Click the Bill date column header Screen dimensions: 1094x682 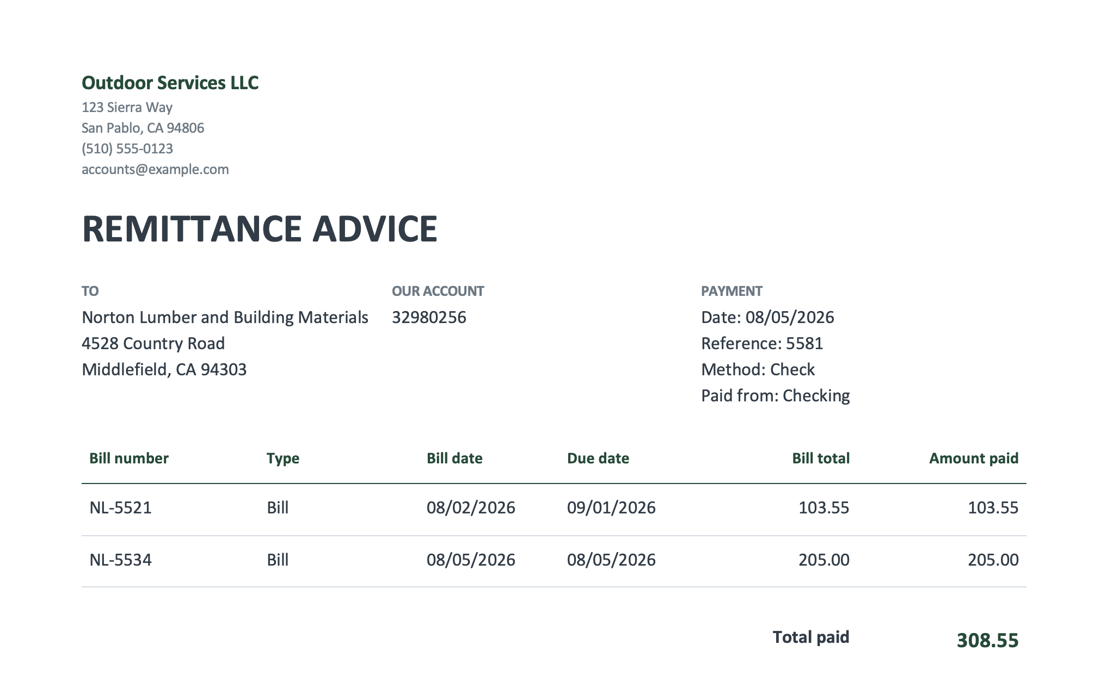[454, 458]
